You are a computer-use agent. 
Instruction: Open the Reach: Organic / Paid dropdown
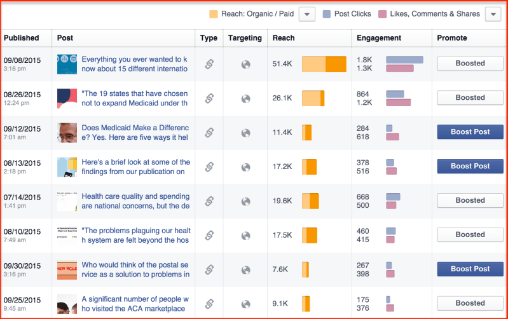click(x=306, y=14)
